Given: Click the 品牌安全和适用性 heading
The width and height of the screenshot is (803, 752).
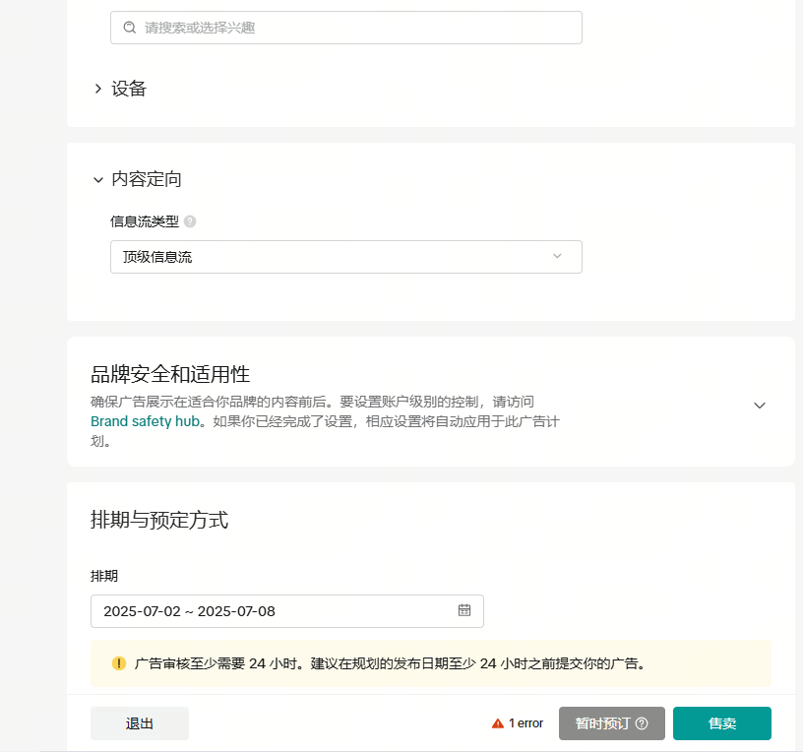Looking at the screenshot, I should [x=170, y=374].
